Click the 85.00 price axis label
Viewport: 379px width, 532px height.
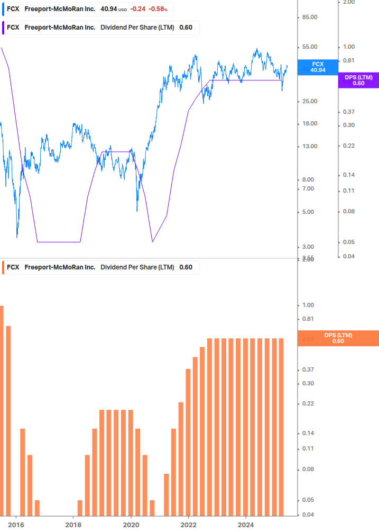pyautogui.click(x=310, y=17)
